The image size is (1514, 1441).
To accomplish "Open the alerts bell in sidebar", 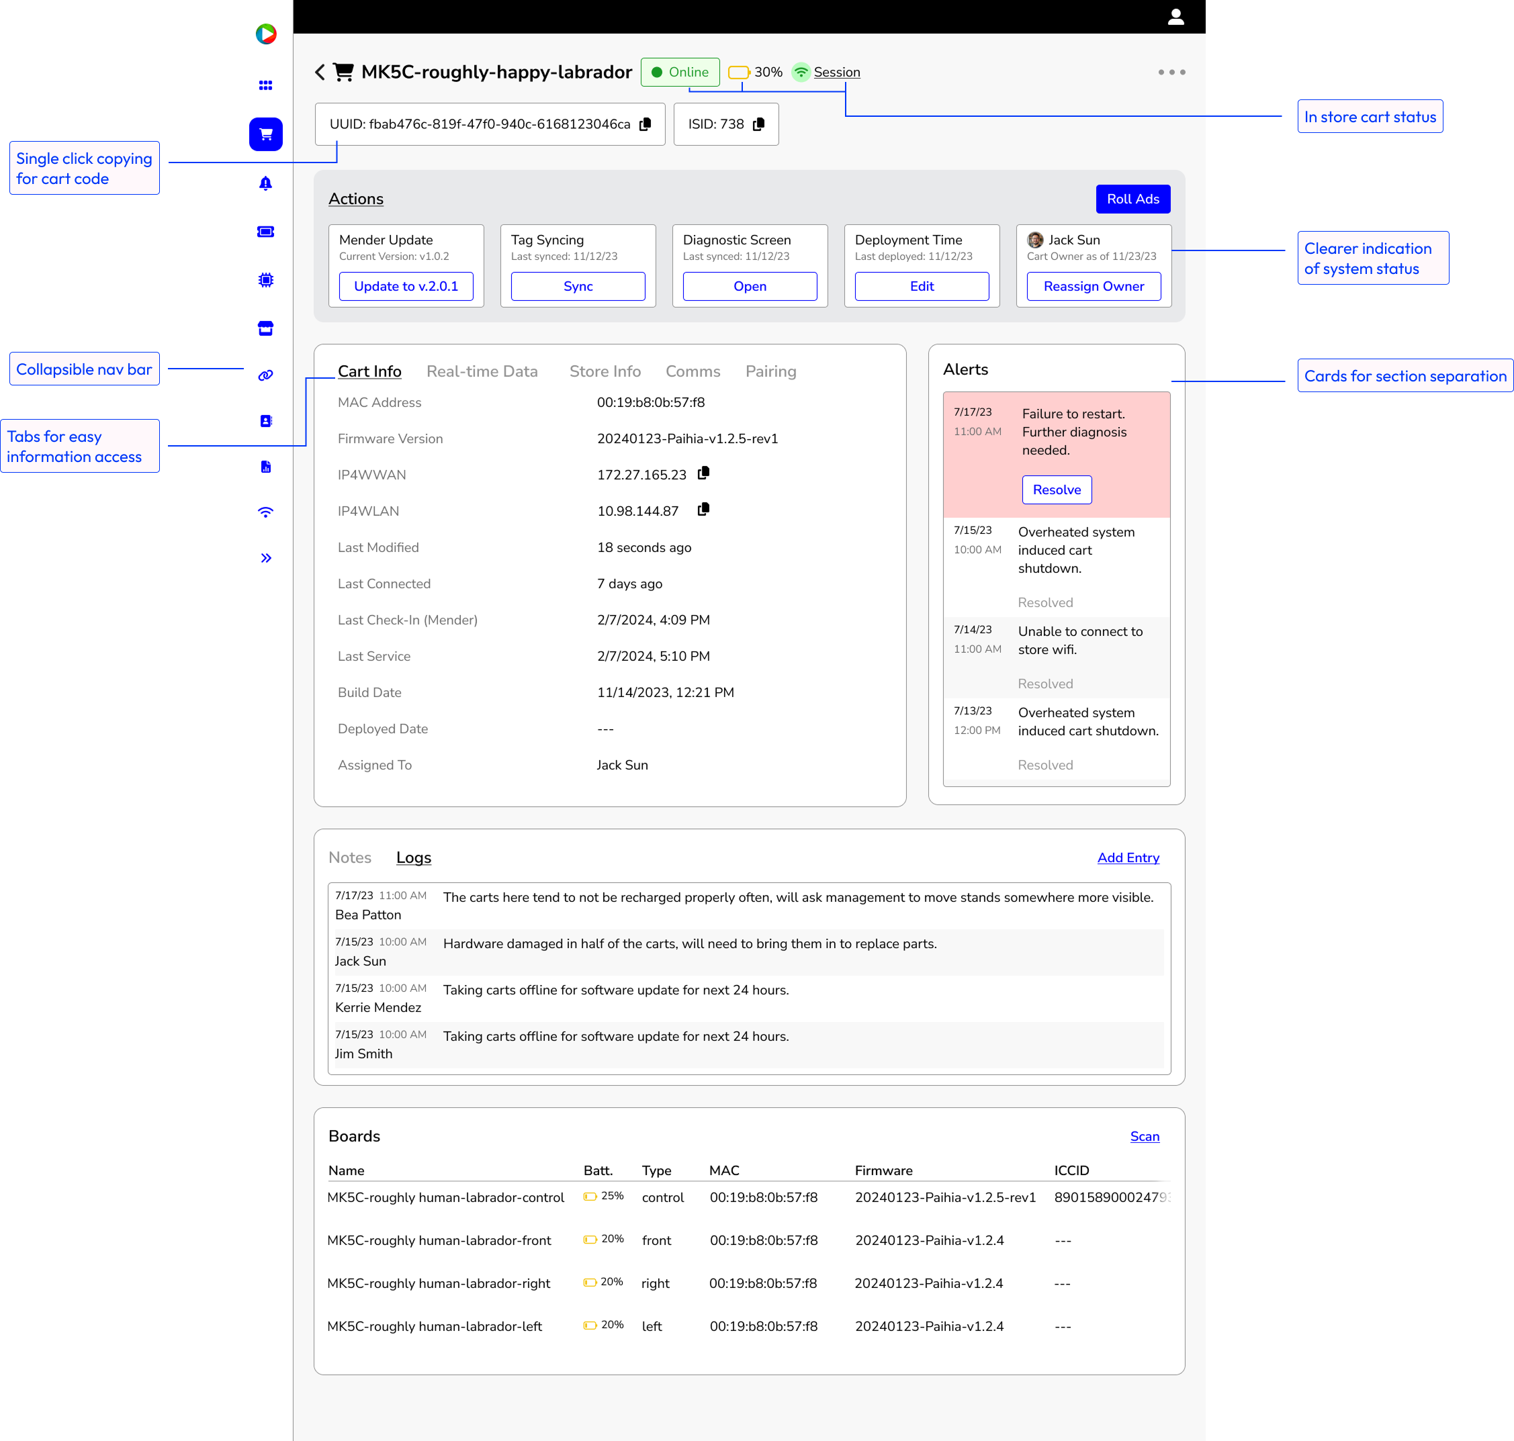I will pyautogui.click(x=266, y=183).
